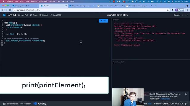Run the code
Screen dimensions: 190x106
pyautogui.click(x=104, y=21)
